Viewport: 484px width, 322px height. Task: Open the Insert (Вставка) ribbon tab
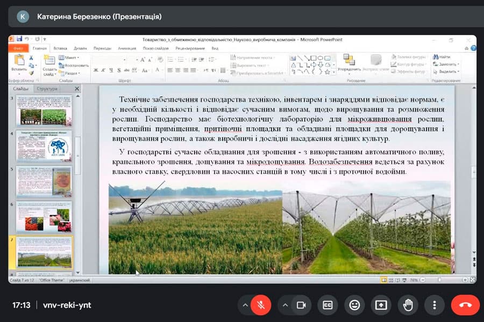60,48
